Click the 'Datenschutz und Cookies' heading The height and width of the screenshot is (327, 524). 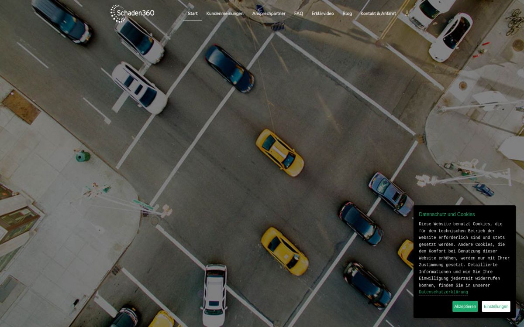coord(447,215)
